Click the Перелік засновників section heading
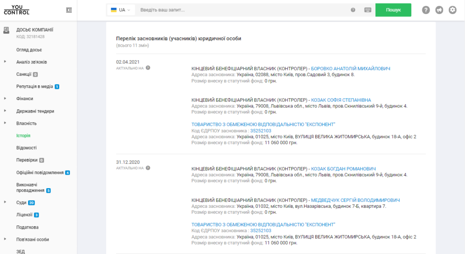 (x=178, y=39)
